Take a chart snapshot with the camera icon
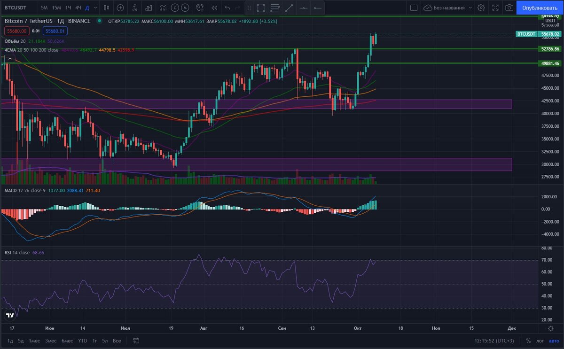This screenshot has width=564, height=349. (509, 8)
